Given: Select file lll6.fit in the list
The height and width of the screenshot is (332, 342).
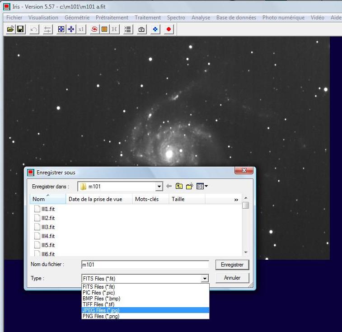Looking at the screenshot, I should (44, 254).
